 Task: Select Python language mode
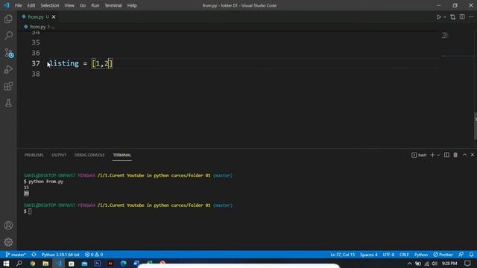pyautogui.click(x=421, y=255)
